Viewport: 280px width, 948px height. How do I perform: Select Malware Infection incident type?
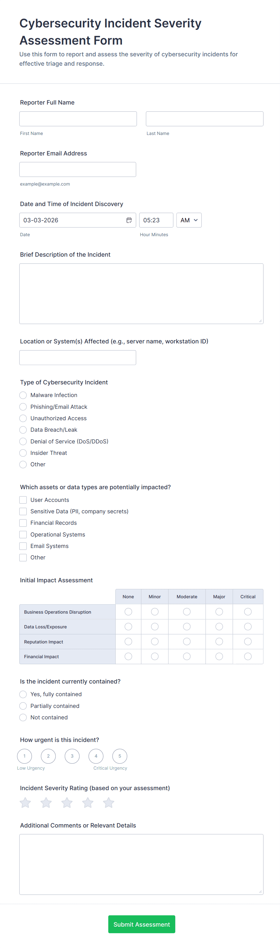(x=23, y=395)
